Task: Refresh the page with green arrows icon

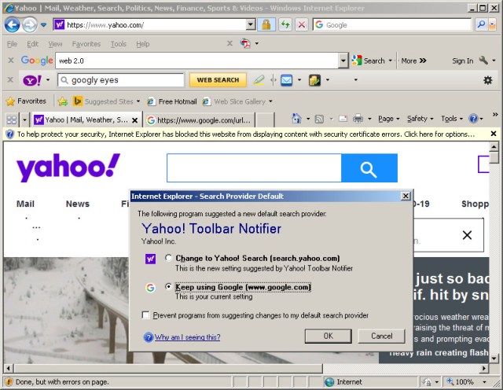Action: tap(285, 24)
